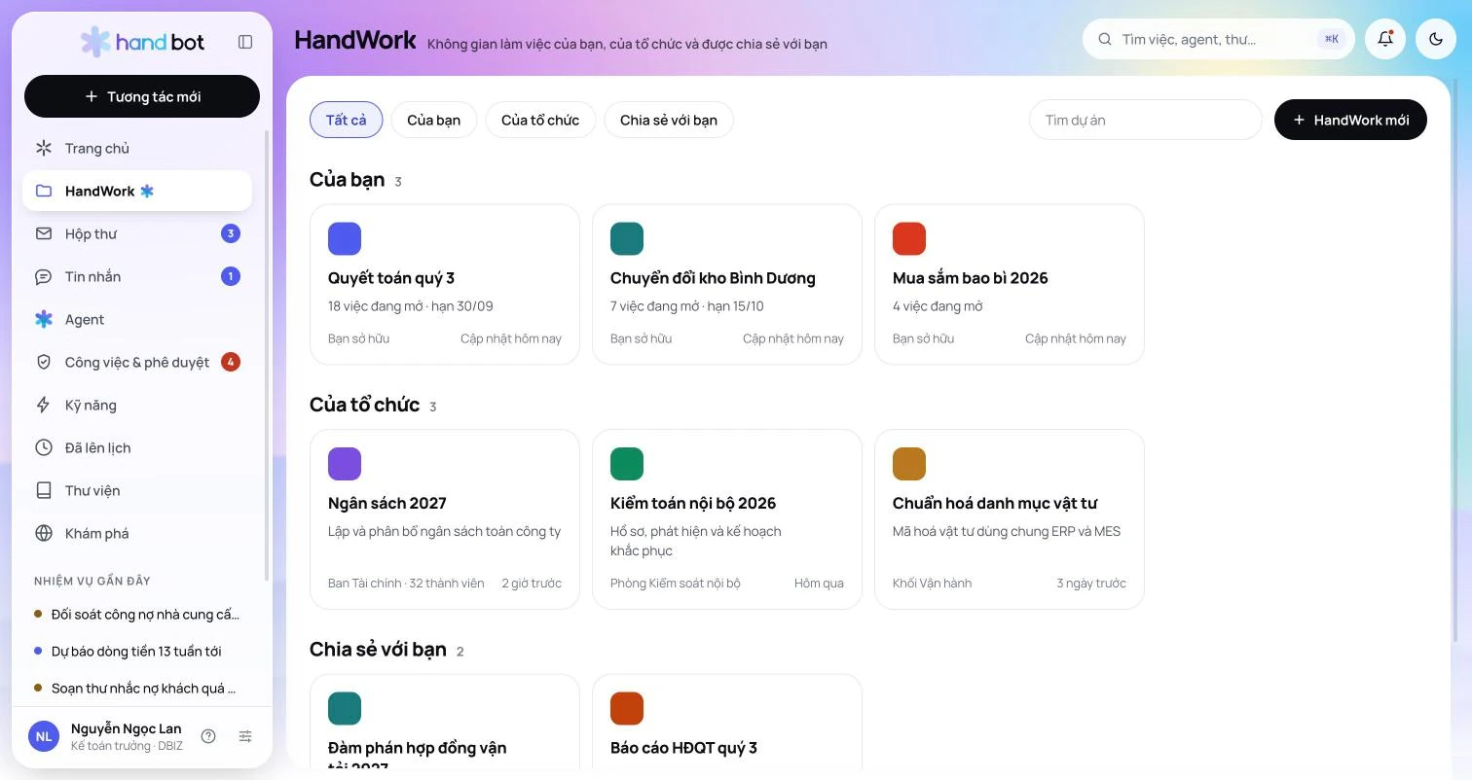Click the HandWork mới button
Image resolution: width=1472 pixels, height=780 pixels.
coord(1350,120)
